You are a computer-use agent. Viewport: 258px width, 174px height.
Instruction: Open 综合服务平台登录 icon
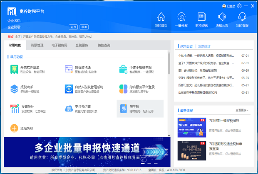click(x=124, y=89)
